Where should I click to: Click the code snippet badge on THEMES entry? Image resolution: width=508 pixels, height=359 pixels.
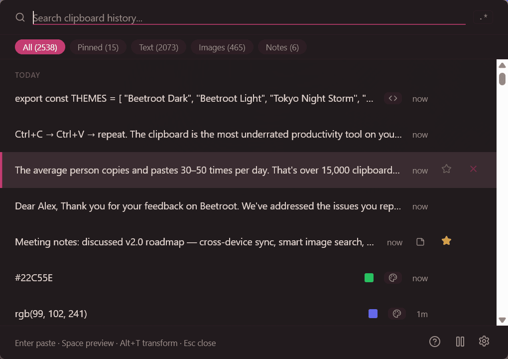392,98
